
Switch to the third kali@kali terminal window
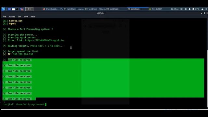coord(113,9)
